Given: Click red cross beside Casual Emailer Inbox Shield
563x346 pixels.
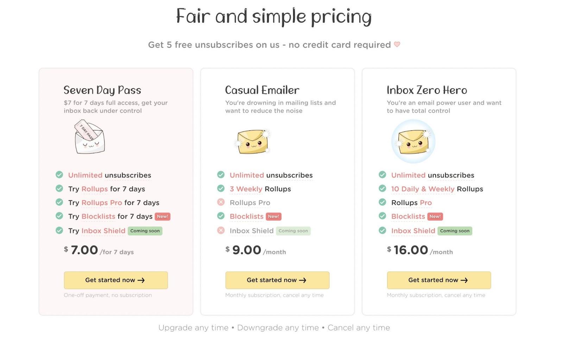Looking at the screenshot, I should 221,231.
